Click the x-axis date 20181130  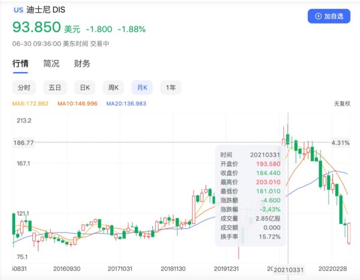coord(173,269)
